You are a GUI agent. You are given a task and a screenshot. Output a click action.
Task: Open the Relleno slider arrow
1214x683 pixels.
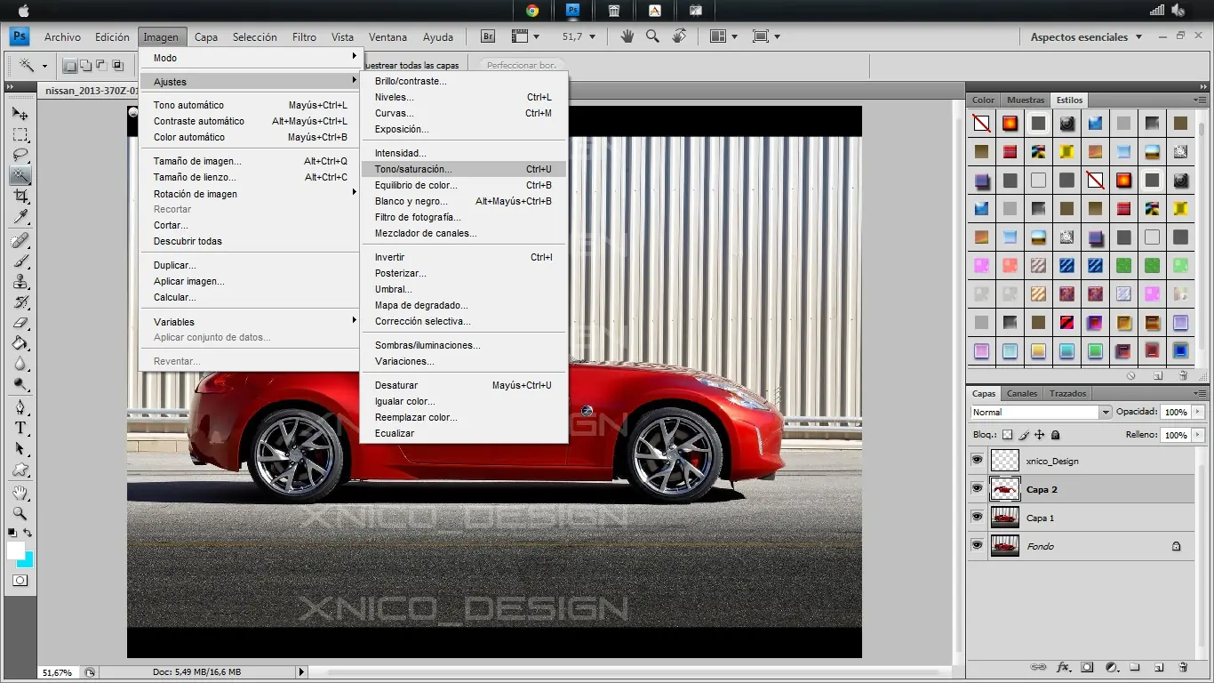(x=1199, y=436)
